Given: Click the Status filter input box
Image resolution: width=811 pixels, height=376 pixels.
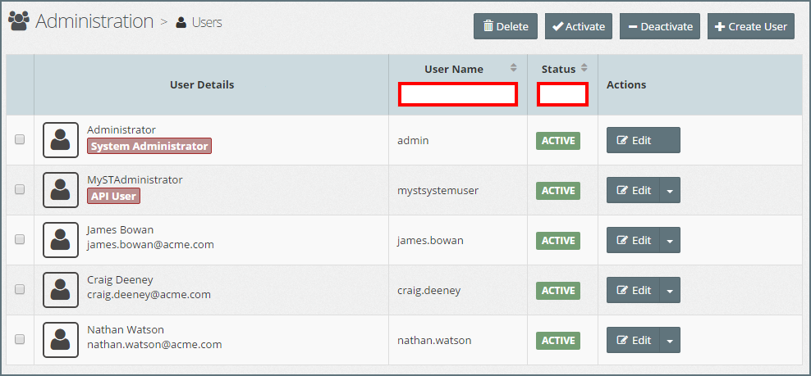Looking at the screenshot, I should pos(562,94).
